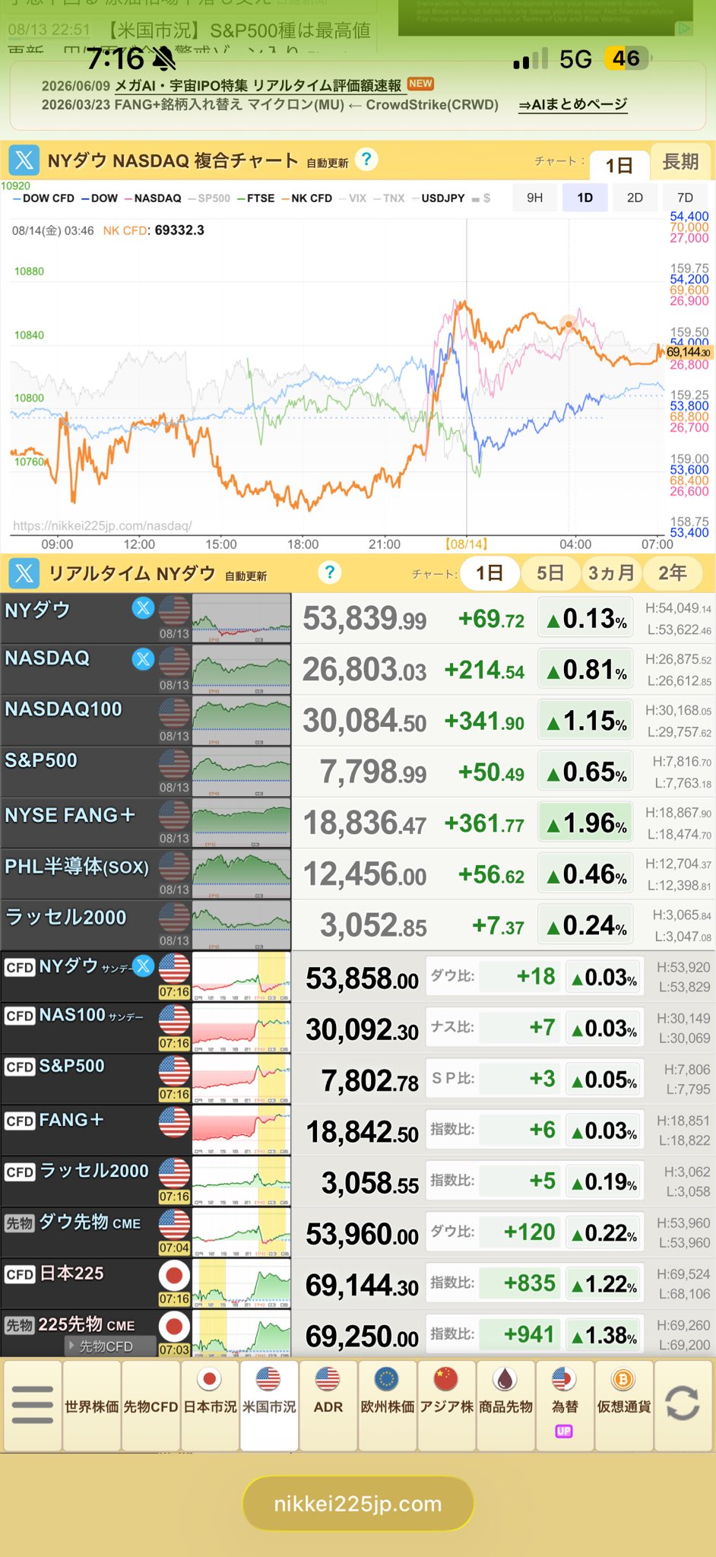Screen dimensions: 716x1557
Task: Open the 米国市況 tab with US flag
Action: tap(269, 1405)
